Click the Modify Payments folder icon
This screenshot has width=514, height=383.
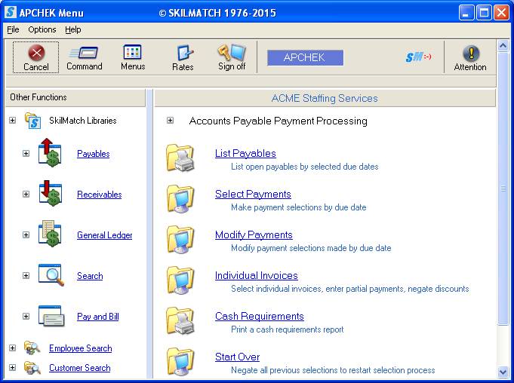pos(180,240)
